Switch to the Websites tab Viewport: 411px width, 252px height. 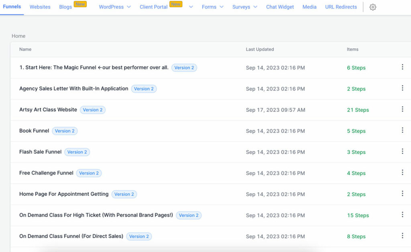[x=40, y=7]
